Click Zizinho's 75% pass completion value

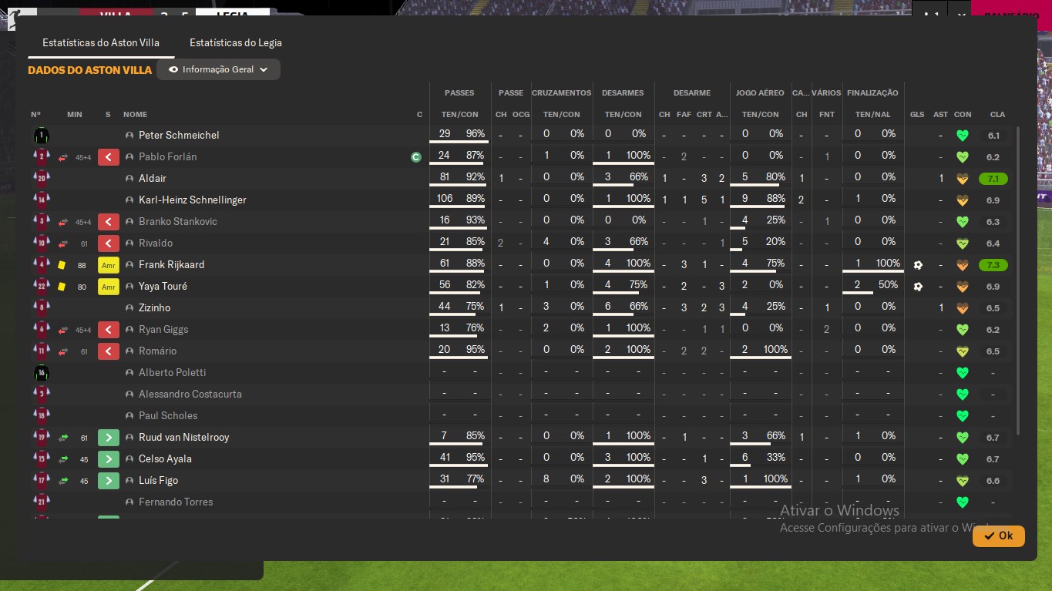(475, 307)
